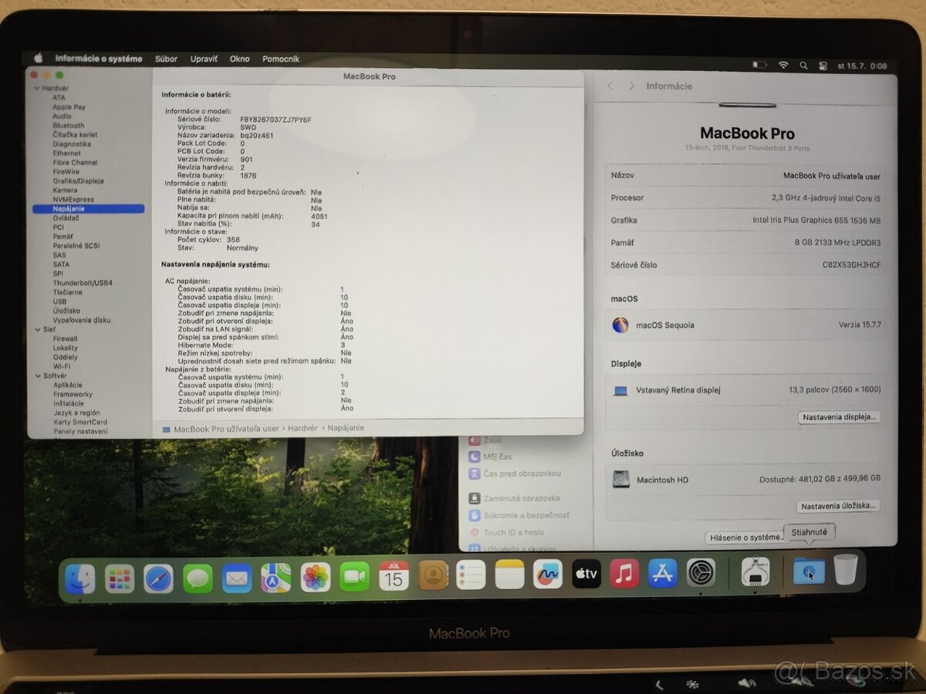Launch Freeform from the Dock

click(x=548, y=574)
